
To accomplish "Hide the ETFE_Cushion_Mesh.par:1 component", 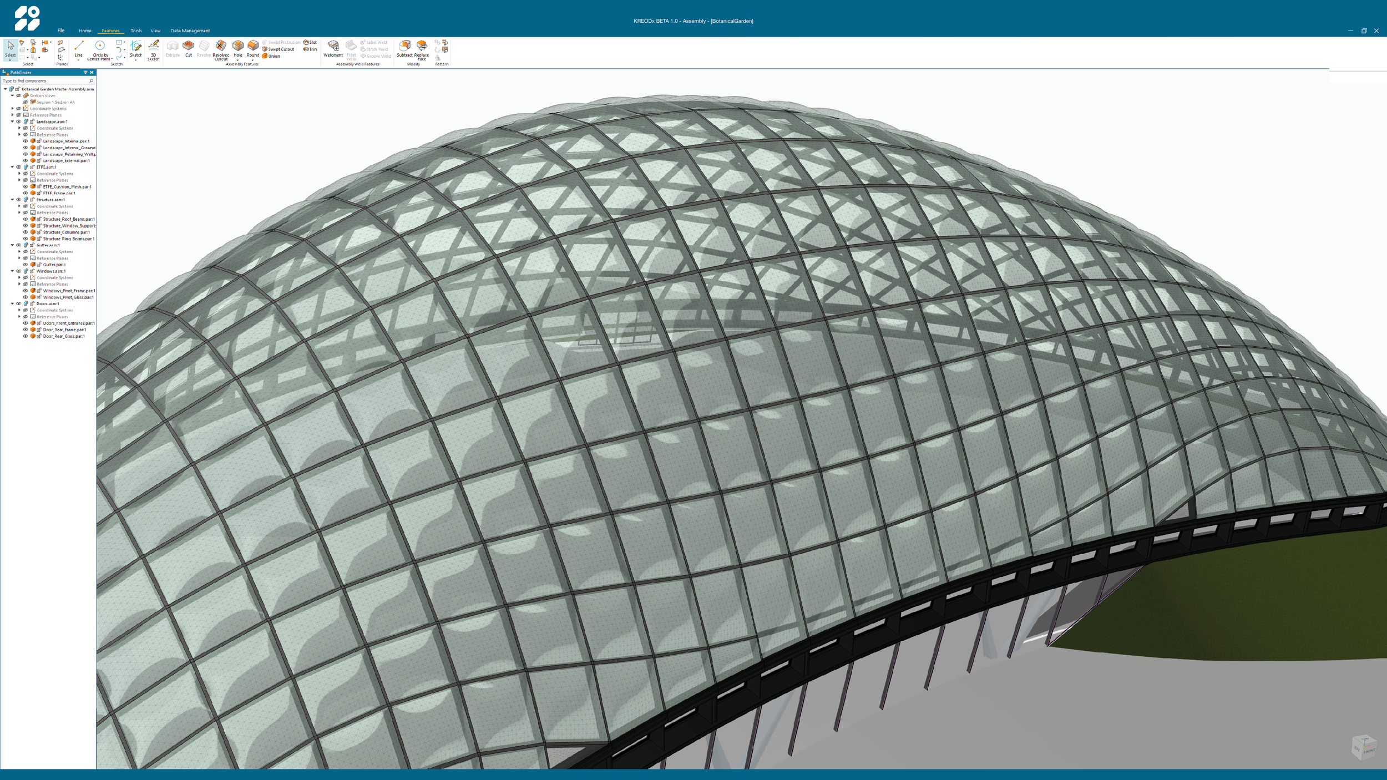I will (25, 187).
